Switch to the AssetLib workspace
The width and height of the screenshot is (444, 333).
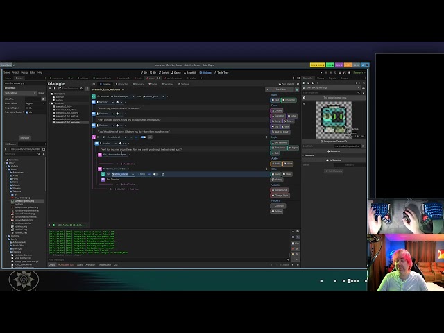click(x=190, y=72)
